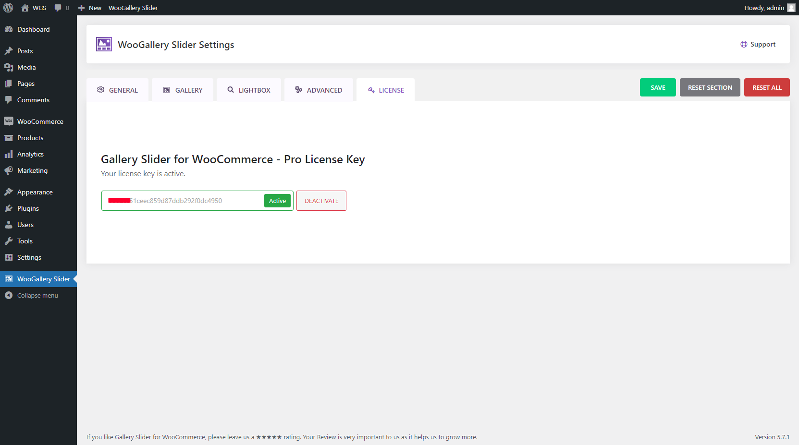
Task: Click the Reset Section button
Action: (710, 87)
